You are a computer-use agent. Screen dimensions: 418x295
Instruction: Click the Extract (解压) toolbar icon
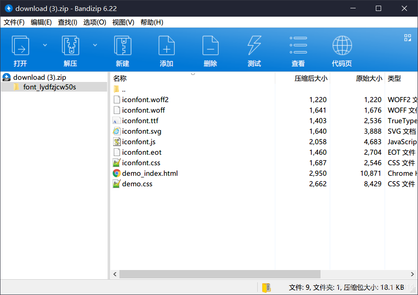pyautogui.click(x=70, y=46)
